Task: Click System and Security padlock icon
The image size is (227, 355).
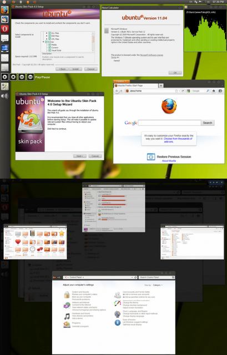Action: tap(67, 295)
